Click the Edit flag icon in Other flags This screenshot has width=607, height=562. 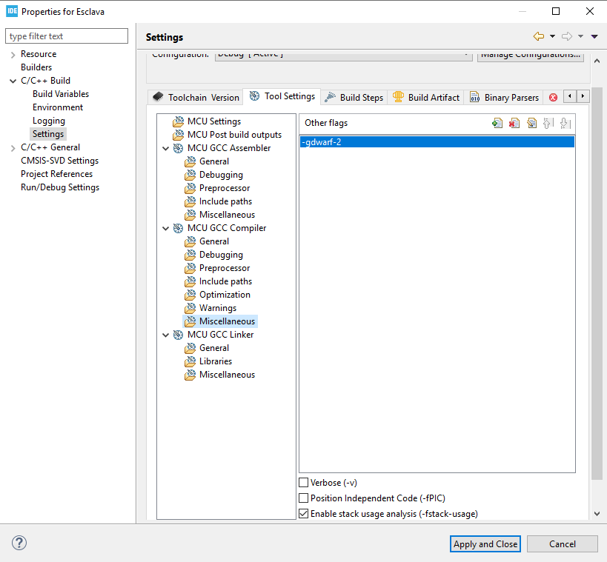[531, 124]
